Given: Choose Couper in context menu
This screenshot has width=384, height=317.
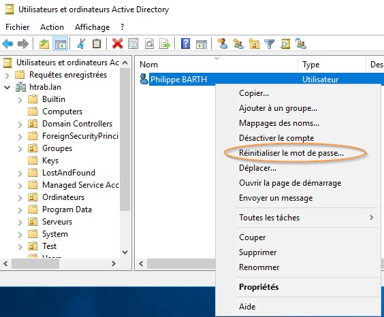Looking at the screenshot, I should [298, 237].
